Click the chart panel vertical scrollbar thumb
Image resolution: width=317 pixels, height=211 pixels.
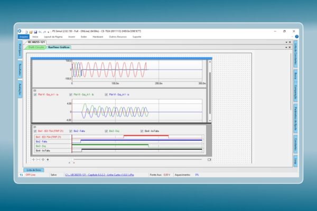tap(210, 93)
